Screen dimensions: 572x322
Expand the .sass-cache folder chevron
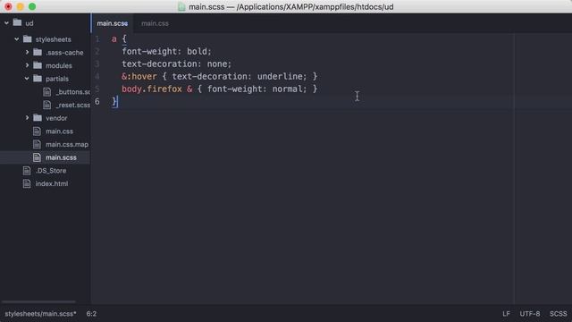(x=27, y=52)
